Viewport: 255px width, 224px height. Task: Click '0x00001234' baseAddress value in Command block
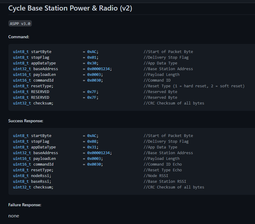(x=99, y=69)
